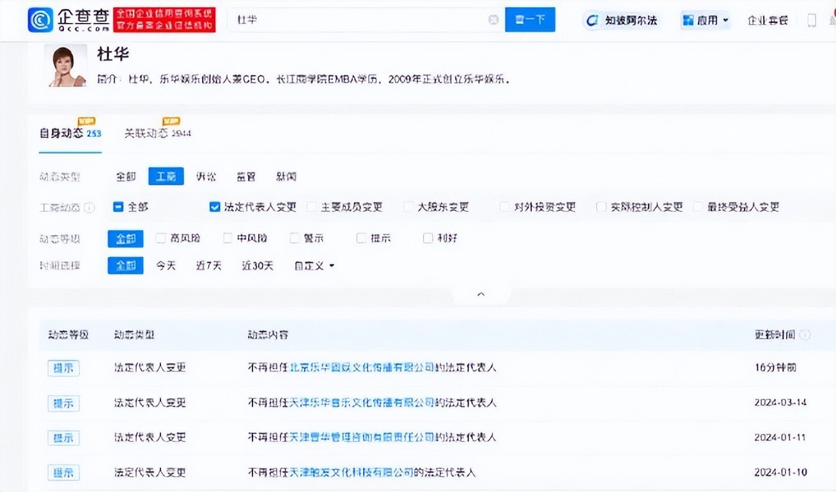This screenshot has width=836, height=492.
Task: Open the 天津乐华音乐文化传播有限公司 company link
Action: pos(362,403)
